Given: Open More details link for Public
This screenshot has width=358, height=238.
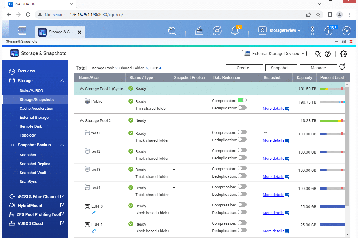Looking at the screenshot, I should [x=273, y=109].
